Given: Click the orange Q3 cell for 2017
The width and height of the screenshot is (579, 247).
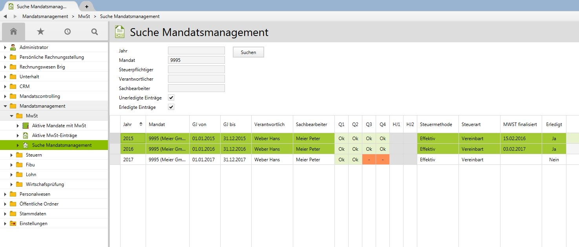Looking at the screenshot, I should tap(369, 160).
